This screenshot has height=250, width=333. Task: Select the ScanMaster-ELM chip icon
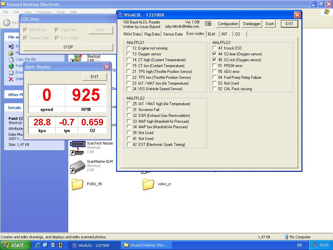pos(77,167)
